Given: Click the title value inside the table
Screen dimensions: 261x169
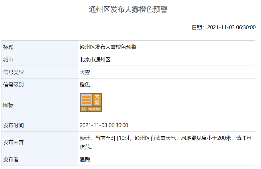Looking at the screenshot, I should coord(108,47).
